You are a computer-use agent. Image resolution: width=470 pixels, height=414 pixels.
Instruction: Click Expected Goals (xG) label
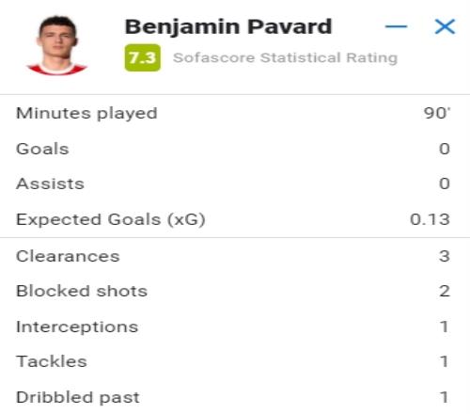pos(111,219)
